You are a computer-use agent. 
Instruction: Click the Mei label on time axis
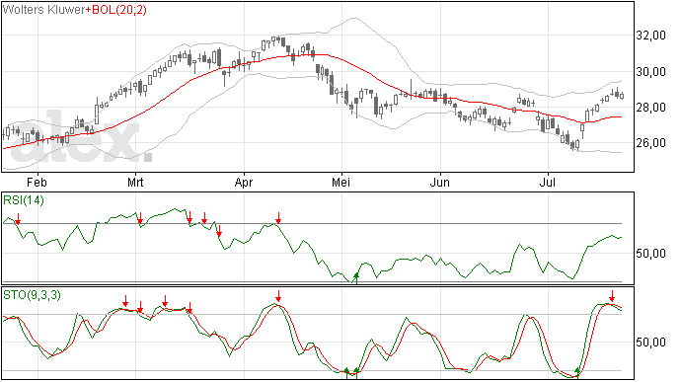click(340, 182)
